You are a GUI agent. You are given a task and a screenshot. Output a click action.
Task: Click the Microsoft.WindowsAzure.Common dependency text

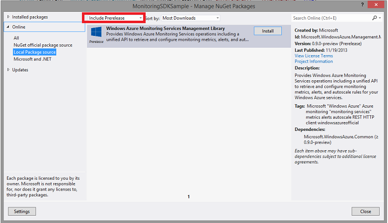pyautogui.click(x=341, y=139)
